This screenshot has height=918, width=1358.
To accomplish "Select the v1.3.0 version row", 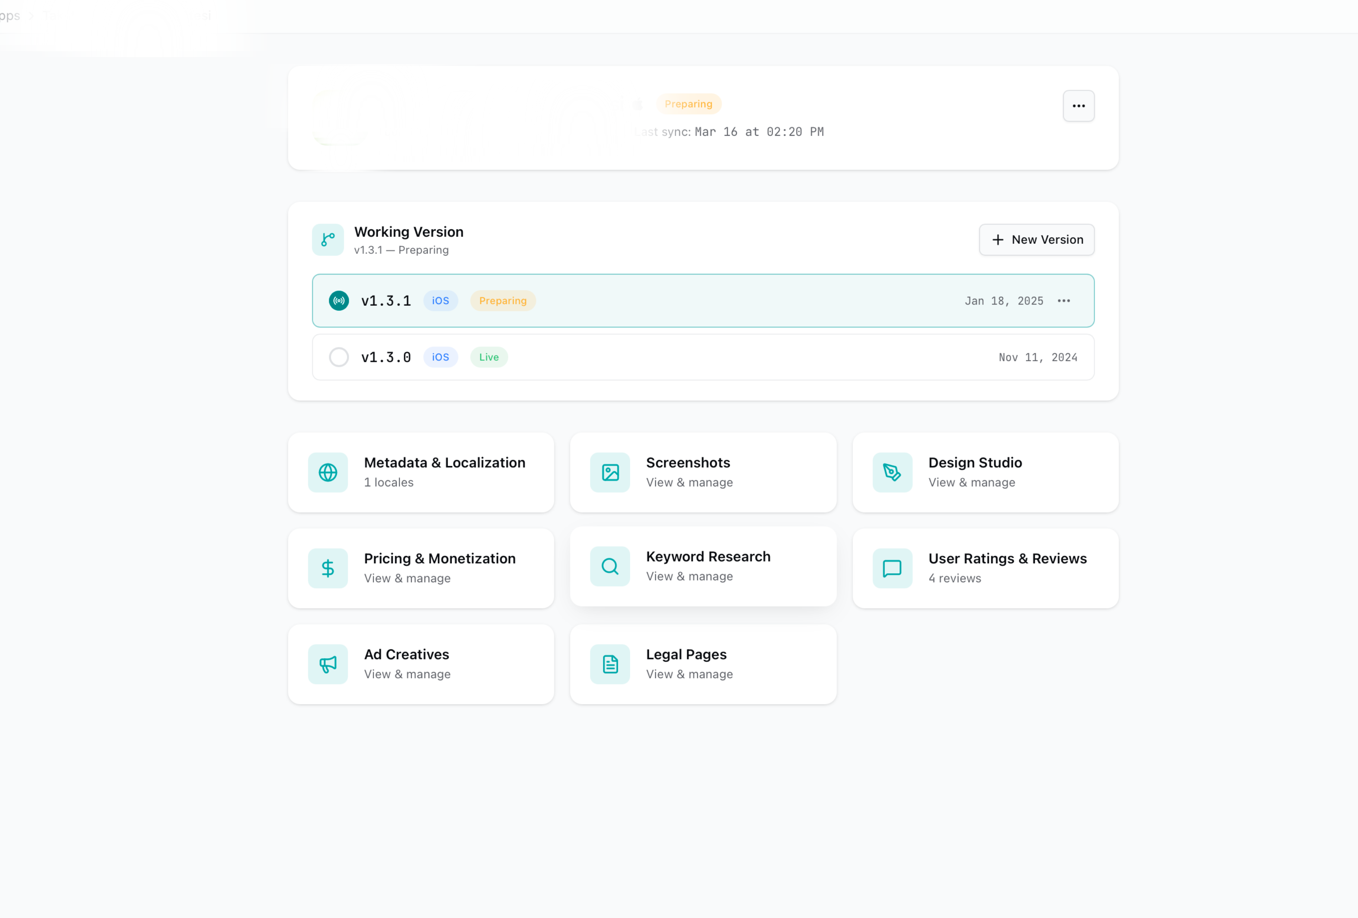I will pos(701,357).
